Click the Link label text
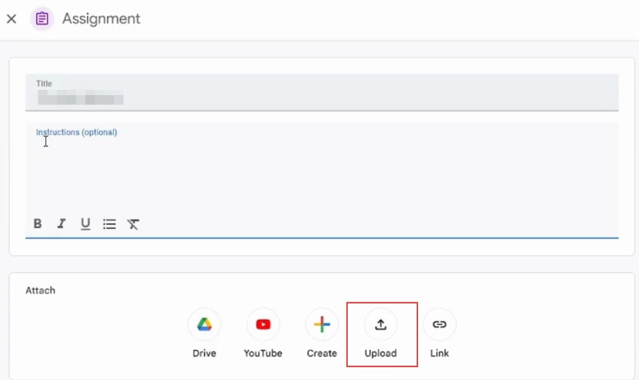 (x=439, y=353)
